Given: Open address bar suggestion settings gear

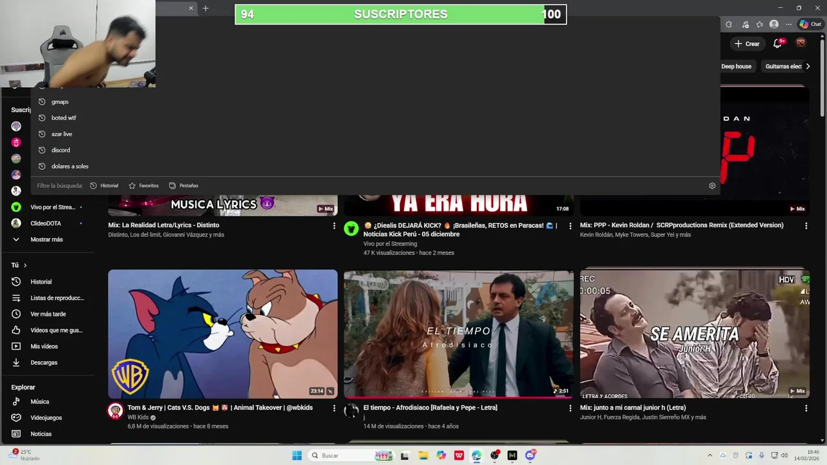Looking at the screenshot, I should pyautogui.click(x=712, y=185).
